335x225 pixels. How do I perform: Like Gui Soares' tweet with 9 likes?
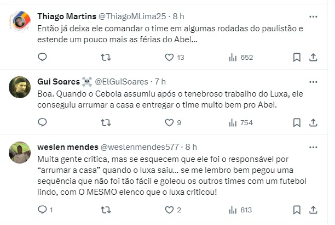[x=169, y=122]
